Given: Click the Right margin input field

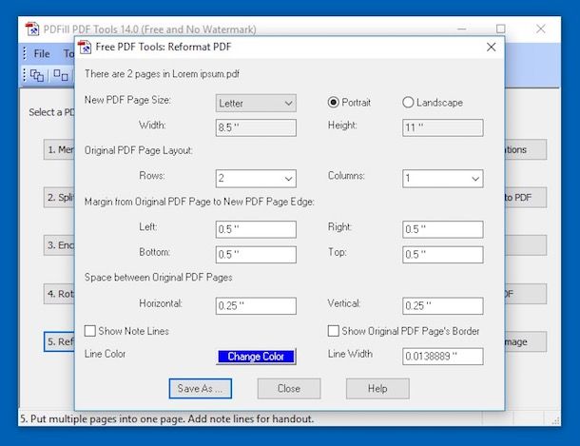Looking at the screenshot, I should click(443, 229).
